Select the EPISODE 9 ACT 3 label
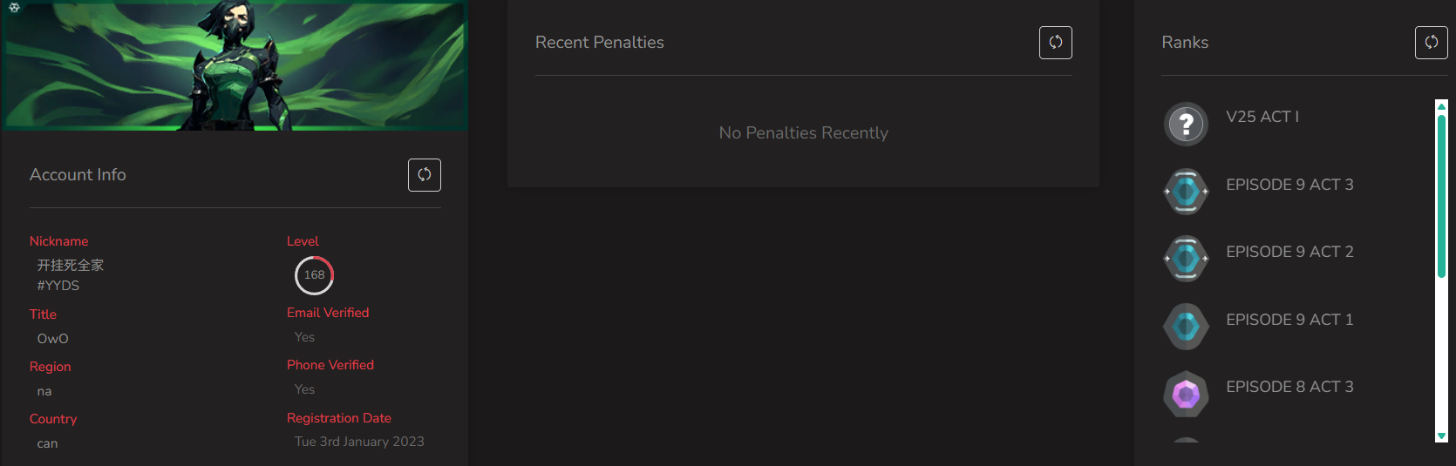This screenshot has width=1456, height=466. (1289, 185)
